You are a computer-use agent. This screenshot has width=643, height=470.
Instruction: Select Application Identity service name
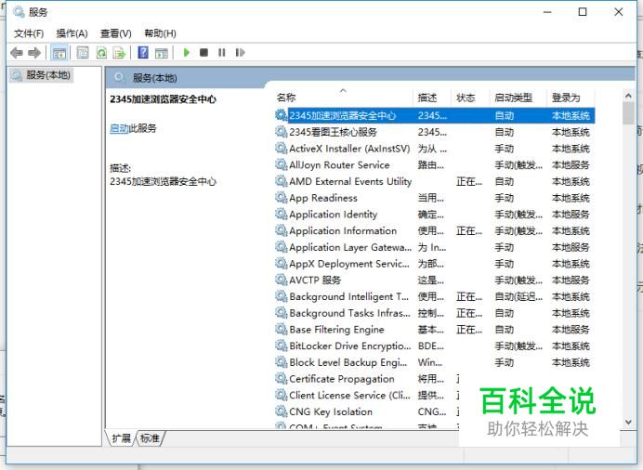click(x=333, y=215)
